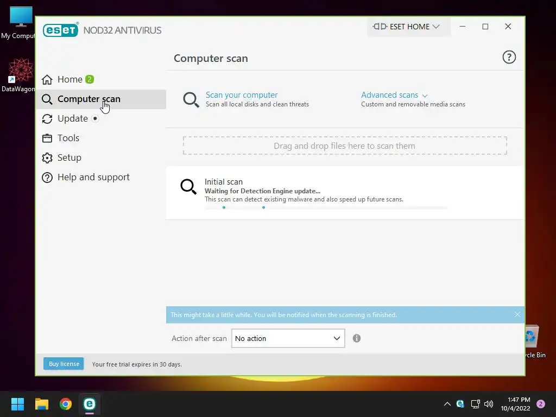Select My Computer desktop icon
The width and height of the screenshot is (556, 417).
(18, 23)
